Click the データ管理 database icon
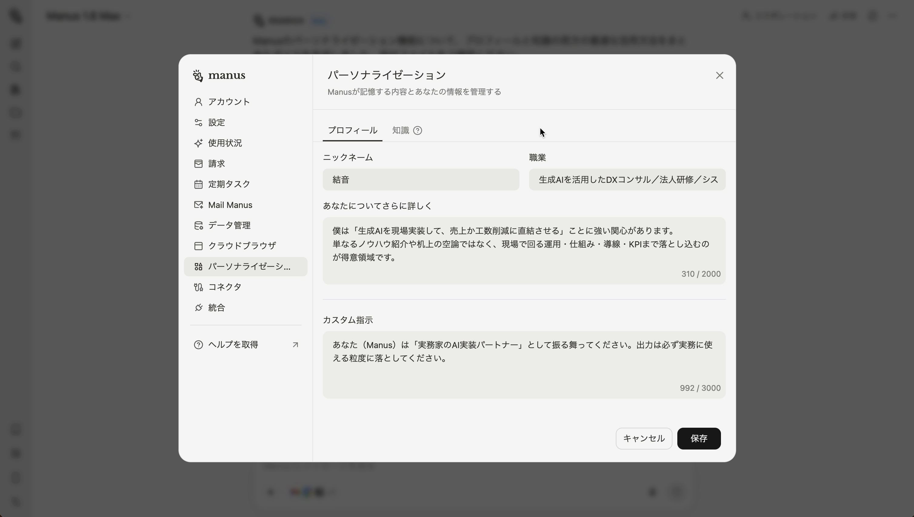914x517 pixels. coord(198,225)
